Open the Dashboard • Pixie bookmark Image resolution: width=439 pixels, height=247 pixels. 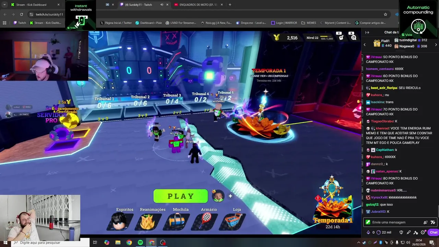149,23
